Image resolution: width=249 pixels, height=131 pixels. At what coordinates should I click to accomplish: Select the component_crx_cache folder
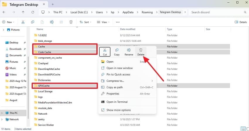pyautogui.click(x=50, y=58)
